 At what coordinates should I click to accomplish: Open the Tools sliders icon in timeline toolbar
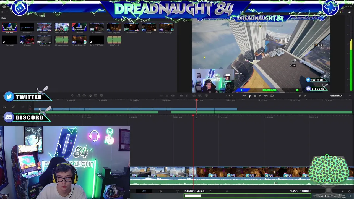(181, 96)
